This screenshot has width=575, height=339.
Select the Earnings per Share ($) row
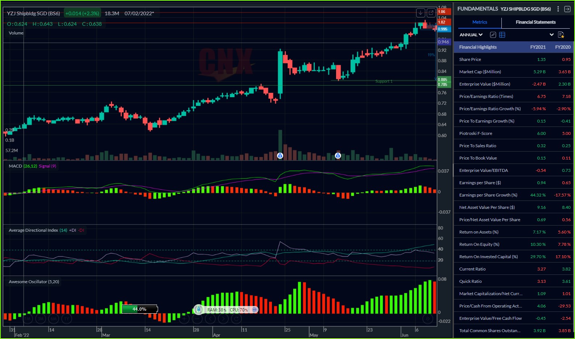[514, 183]
